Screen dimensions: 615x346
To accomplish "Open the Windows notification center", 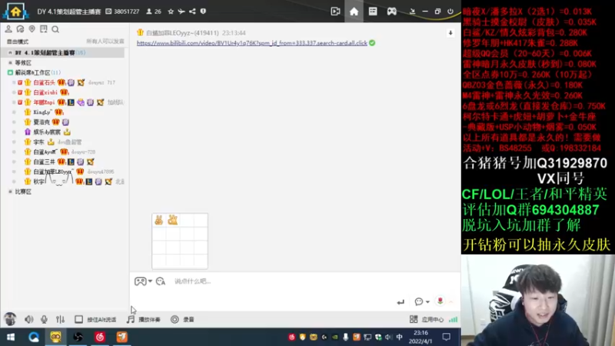I will pyautogui.click(x=447, y=337).
